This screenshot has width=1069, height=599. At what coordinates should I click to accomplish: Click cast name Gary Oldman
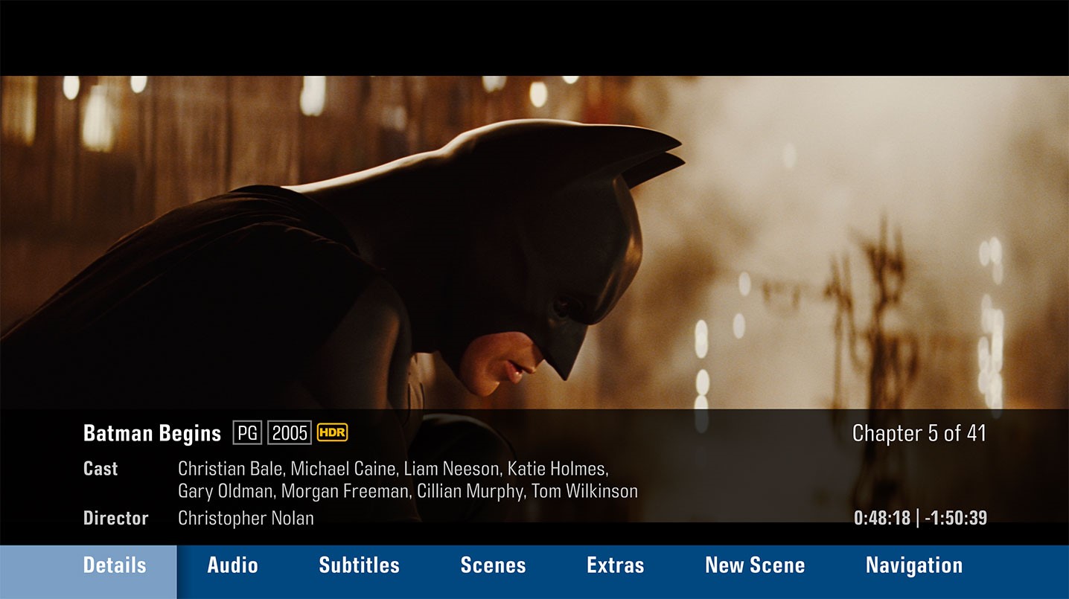click(227, 492)
